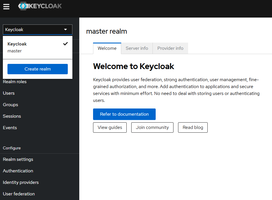
Task: Open the Read blog link
Action: (x=193, y=127)
